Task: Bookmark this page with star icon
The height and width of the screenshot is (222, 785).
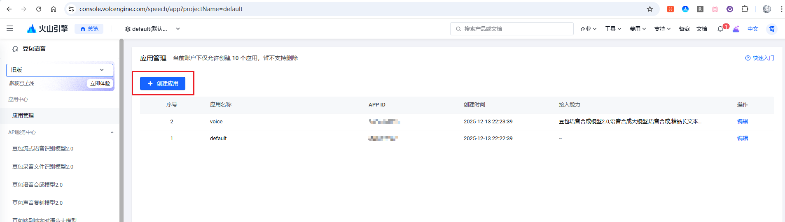Action: [x=650, y=9]
